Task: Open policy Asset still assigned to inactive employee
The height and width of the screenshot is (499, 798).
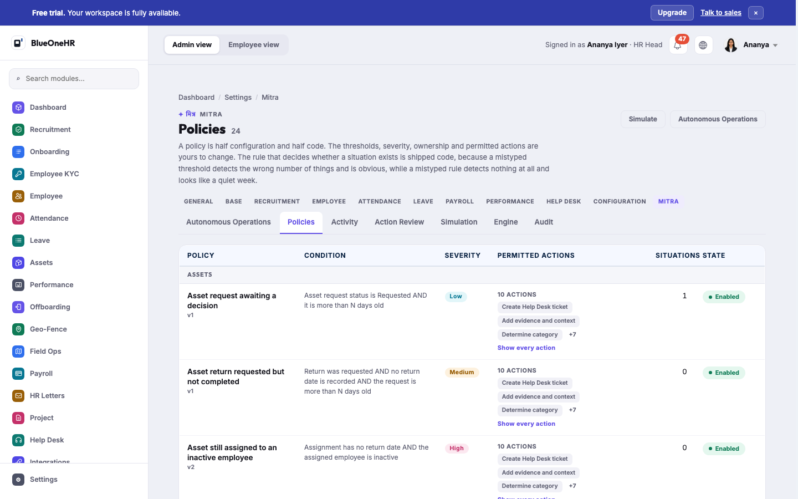Action: pos(232,452)
